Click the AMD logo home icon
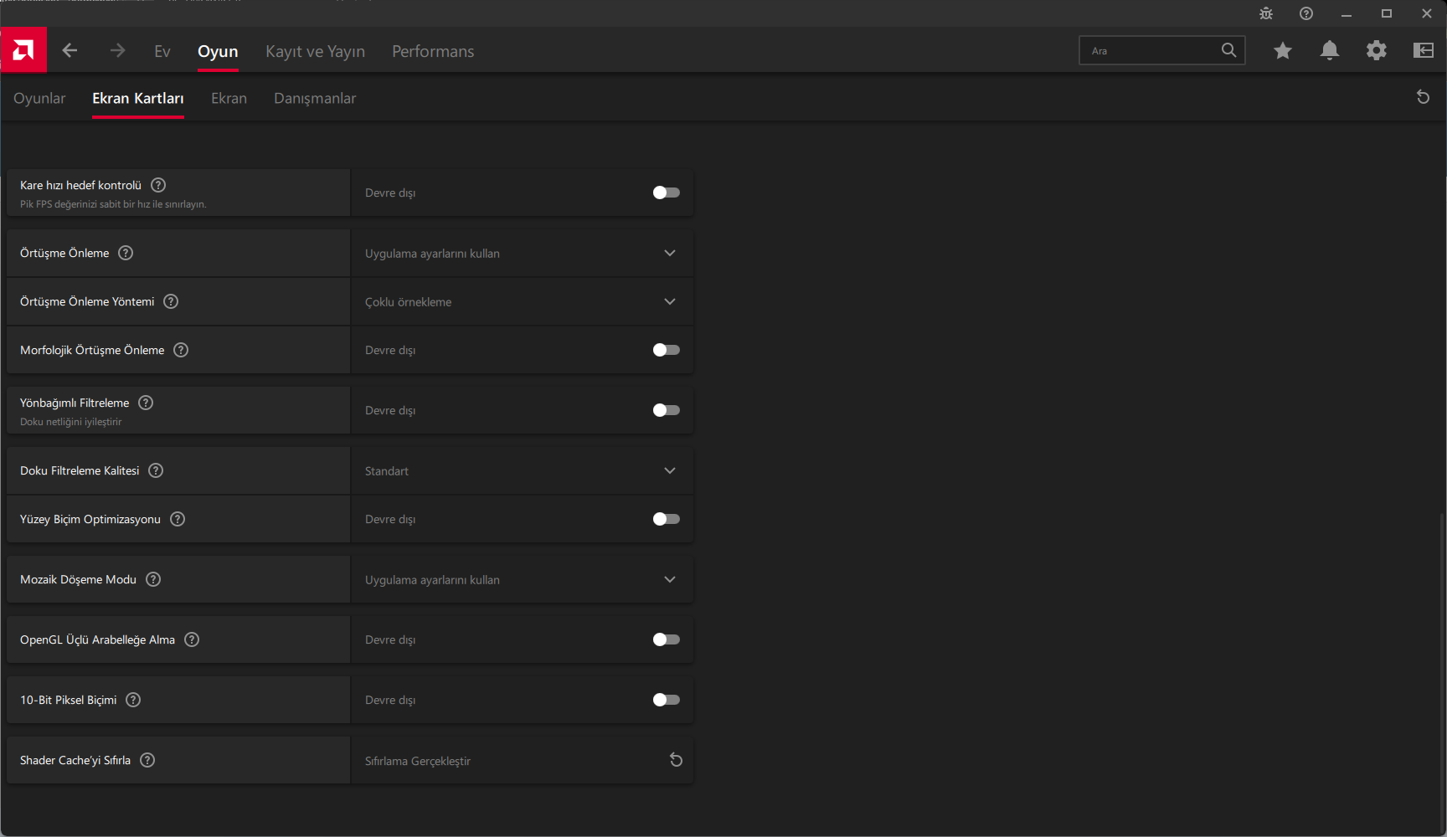This screenshot has width=1447, height=837. [23, 50]
